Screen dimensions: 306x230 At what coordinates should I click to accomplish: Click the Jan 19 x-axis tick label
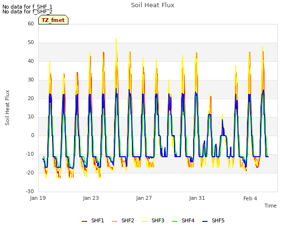tap(38, 198)
